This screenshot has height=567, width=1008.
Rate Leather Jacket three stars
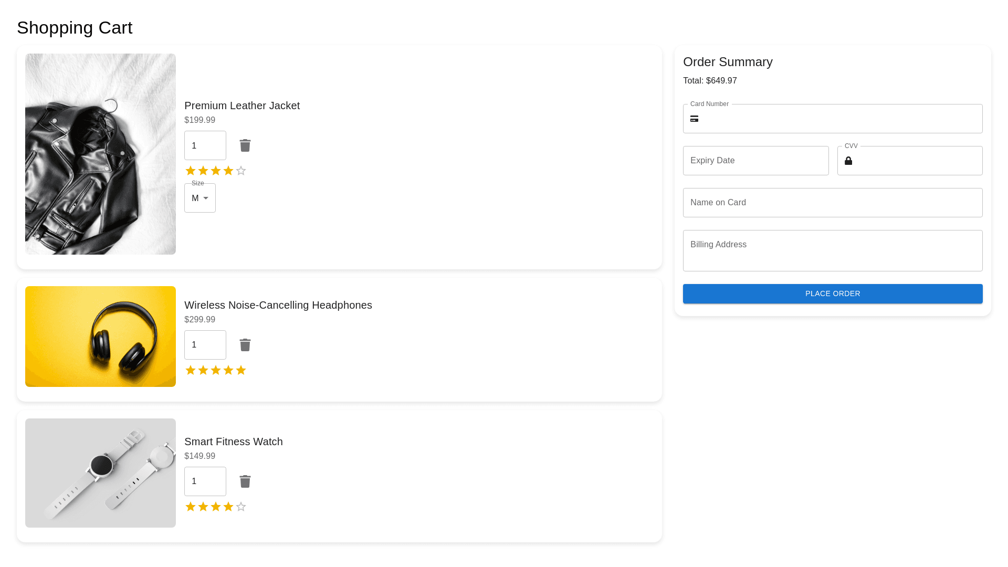(216, 171)
